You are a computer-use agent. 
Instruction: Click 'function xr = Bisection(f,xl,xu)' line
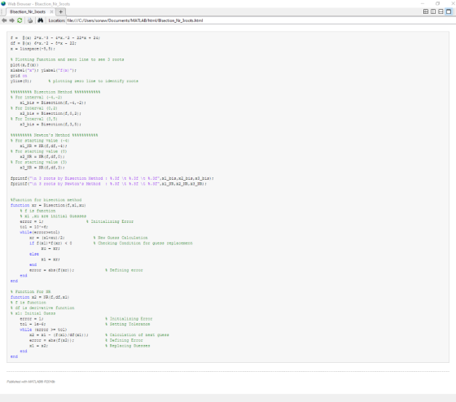tap(48, 205)
